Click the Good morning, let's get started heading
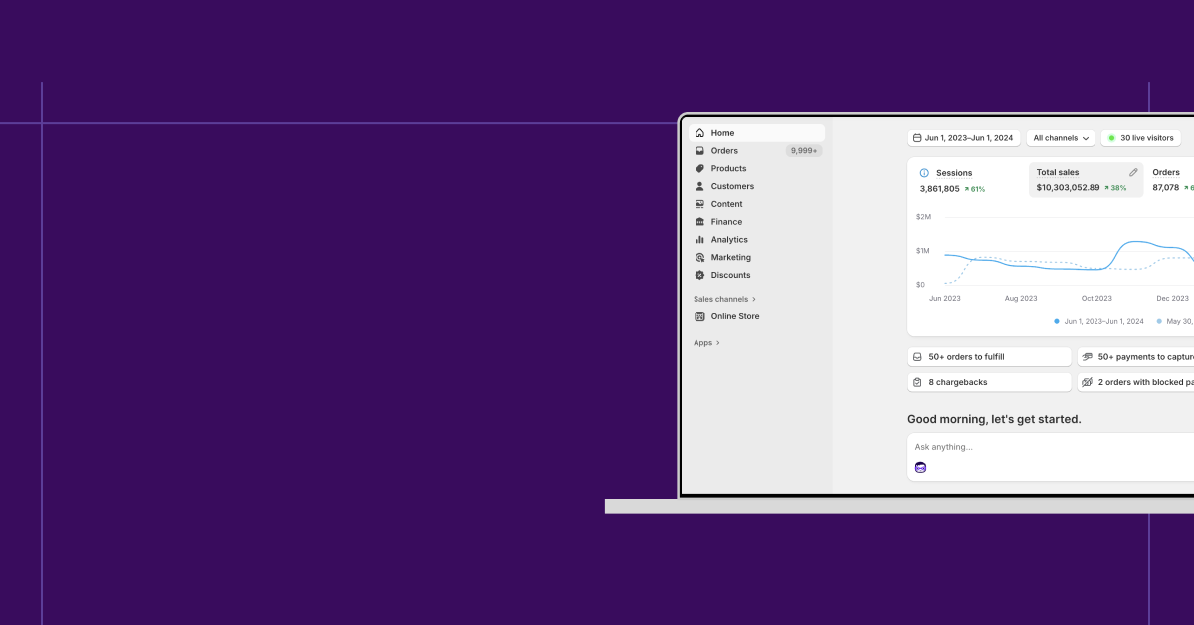The height and width of the screenshot is (625, 1194). [994, 419]
